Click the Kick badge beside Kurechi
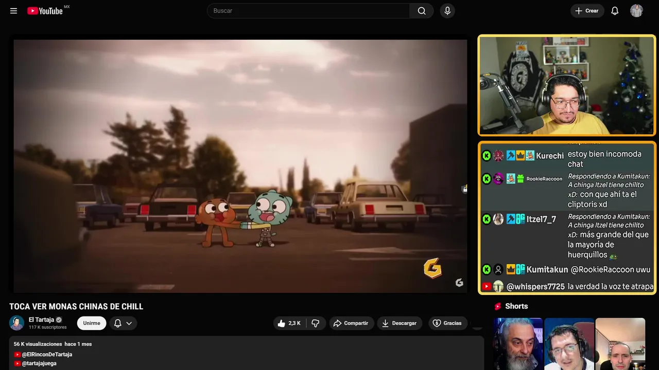The width and height of the screenshot is (659, 370). (487, 156)
